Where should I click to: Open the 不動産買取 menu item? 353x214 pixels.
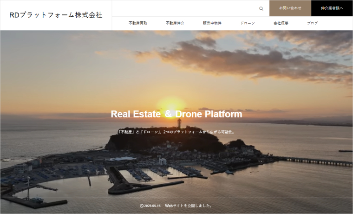(x=138, y=23)
